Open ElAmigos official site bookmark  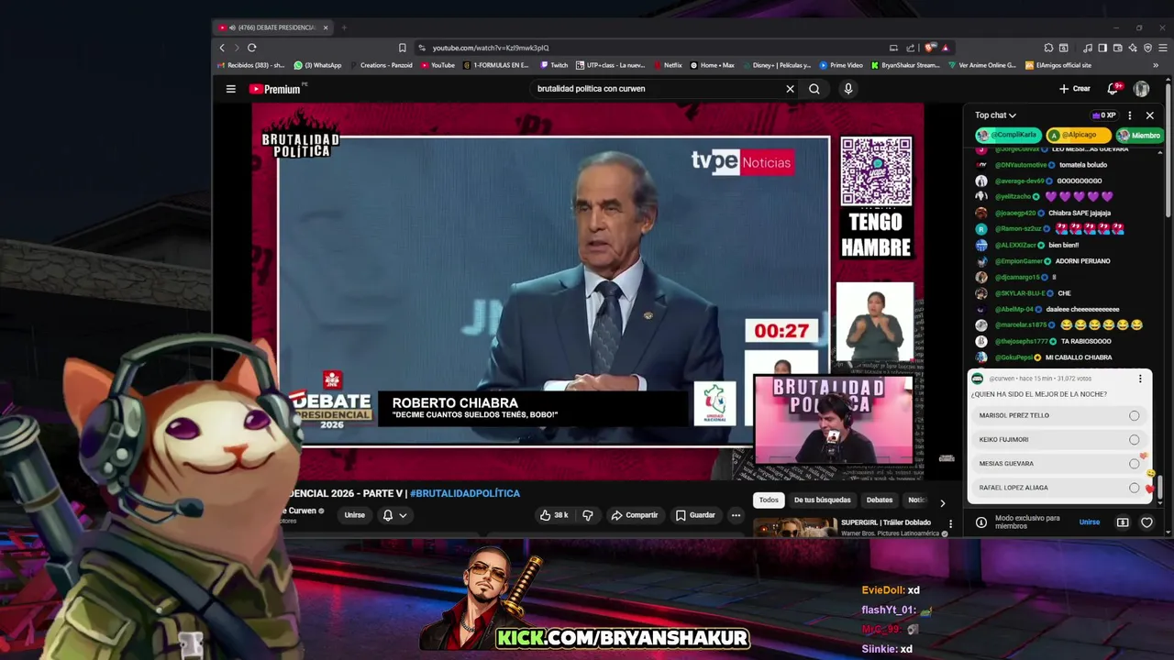click(1058, 65)
